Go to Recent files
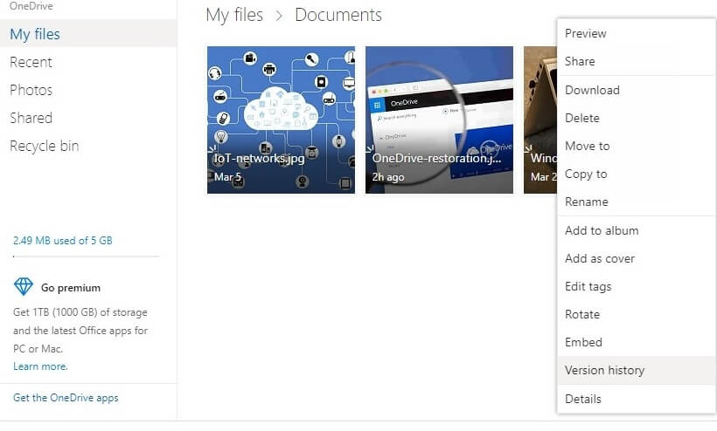Viewport: 717px width, 431px height. (31, 62)
